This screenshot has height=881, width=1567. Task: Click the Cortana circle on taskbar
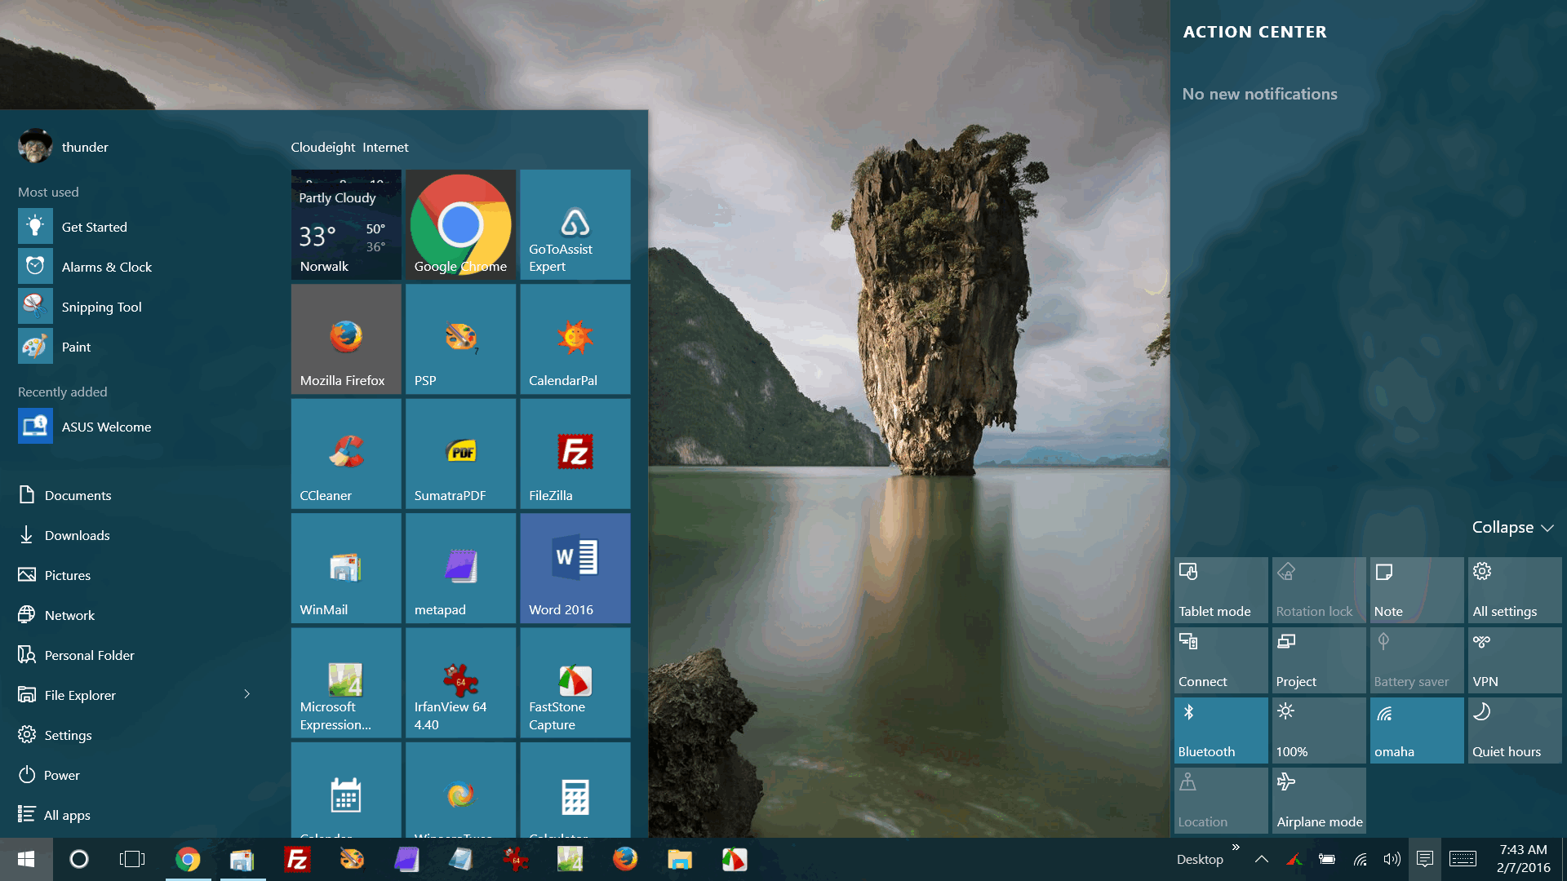(79, 859)
